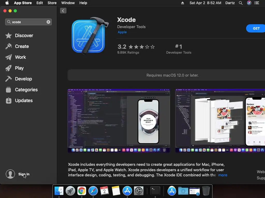Open Google Chrome from the Dock

click(82, 191)
